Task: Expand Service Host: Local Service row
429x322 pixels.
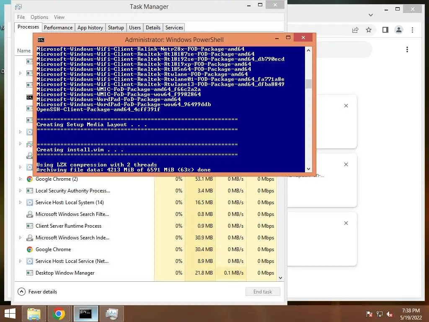Action: tap(20, 261)
